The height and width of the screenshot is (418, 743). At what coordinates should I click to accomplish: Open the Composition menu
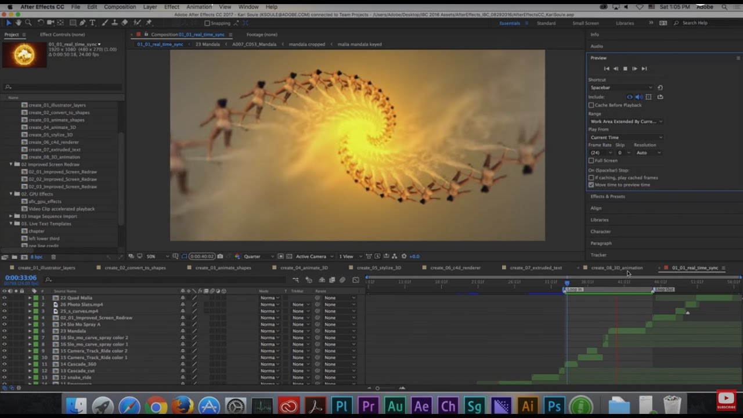120,7
